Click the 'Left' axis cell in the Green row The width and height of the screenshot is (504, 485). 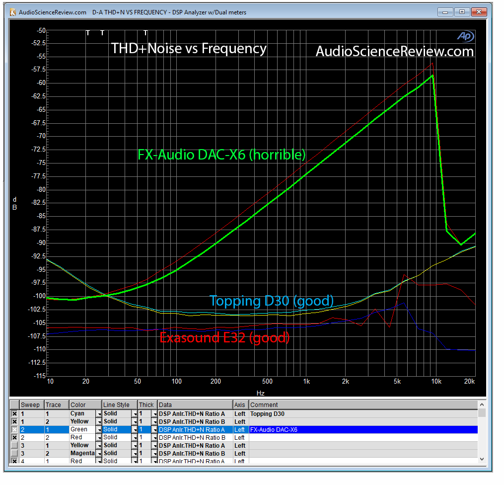[x=241, y=430]
